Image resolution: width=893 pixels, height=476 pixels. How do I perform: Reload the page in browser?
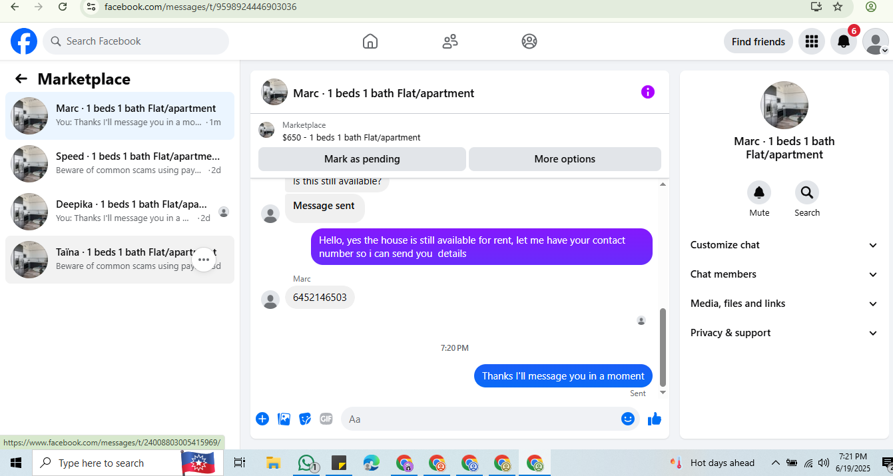click(63, 7)
